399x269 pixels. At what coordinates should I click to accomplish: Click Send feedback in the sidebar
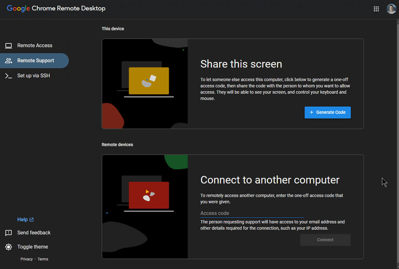(x=28, y=233)
